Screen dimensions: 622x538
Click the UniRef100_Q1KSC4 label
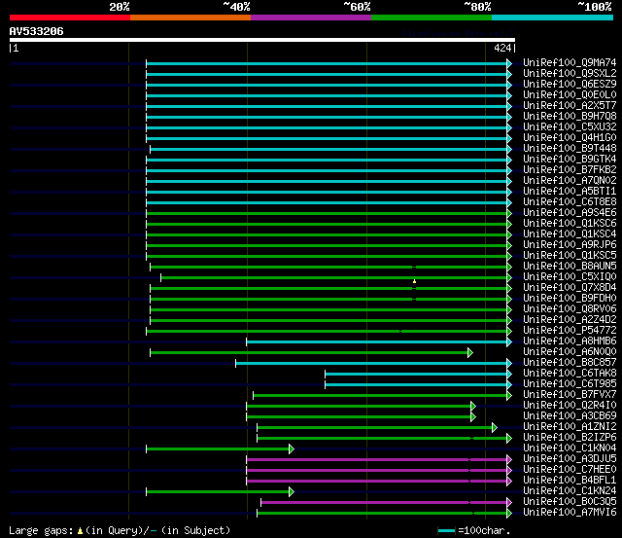point(570,234)
